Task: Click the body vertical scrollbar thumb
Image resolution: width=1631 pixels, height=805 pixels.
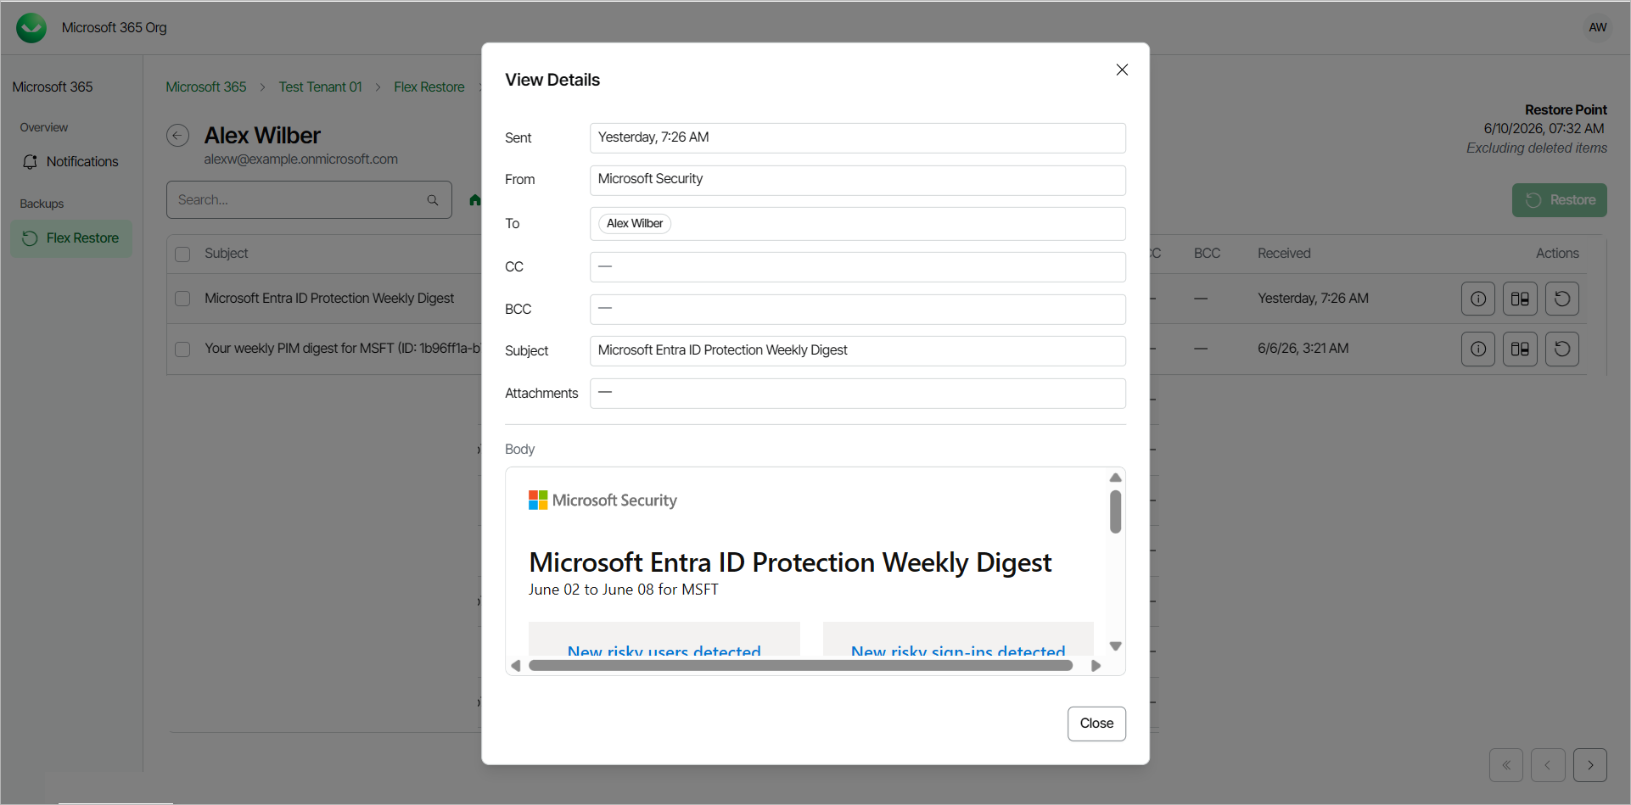Action: (1116, 512)
